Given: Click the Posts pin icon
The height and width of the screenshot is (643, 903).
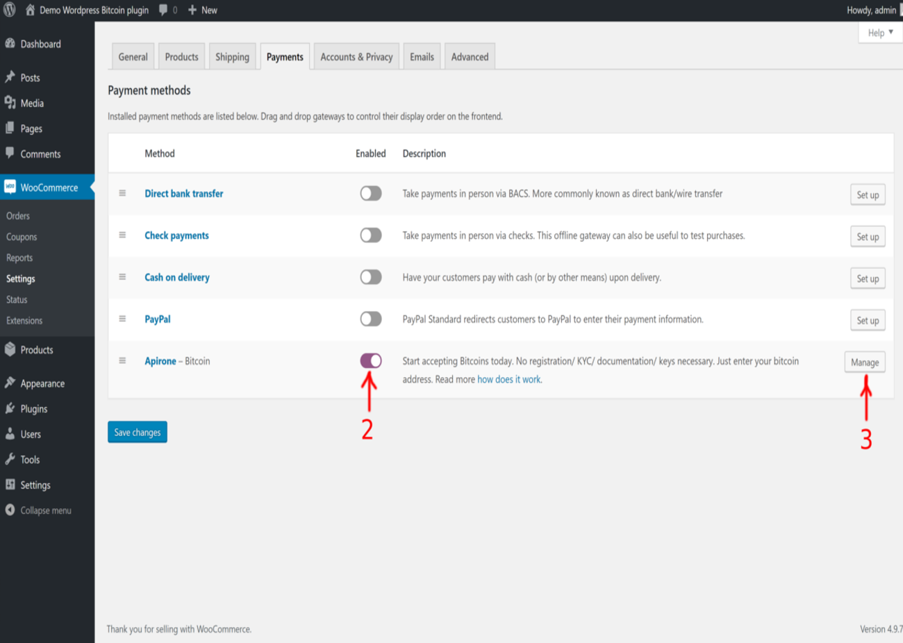Looking at the screenshot, I should (10, 77).
